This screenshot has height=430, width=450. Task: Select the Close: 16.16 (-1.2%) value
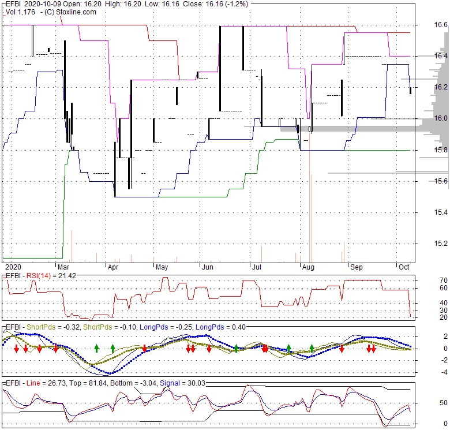[x=215, y=4]
